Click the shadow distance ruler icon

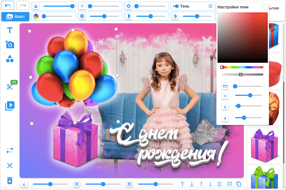(x=225, y=86)
